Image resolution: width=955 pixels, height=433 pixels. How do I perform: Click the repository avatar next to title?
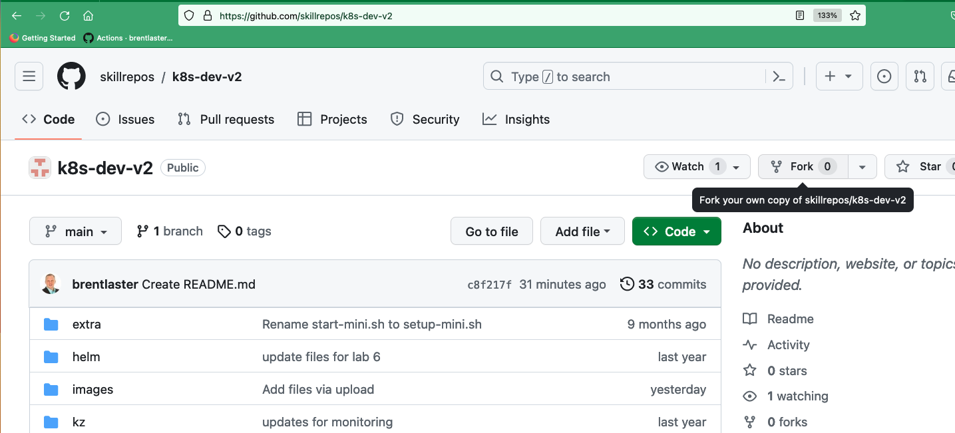coord(40,168)
